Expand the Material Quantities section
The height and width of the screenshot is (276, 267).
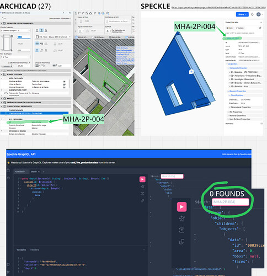pyautogui.click(x=237, y=115)
